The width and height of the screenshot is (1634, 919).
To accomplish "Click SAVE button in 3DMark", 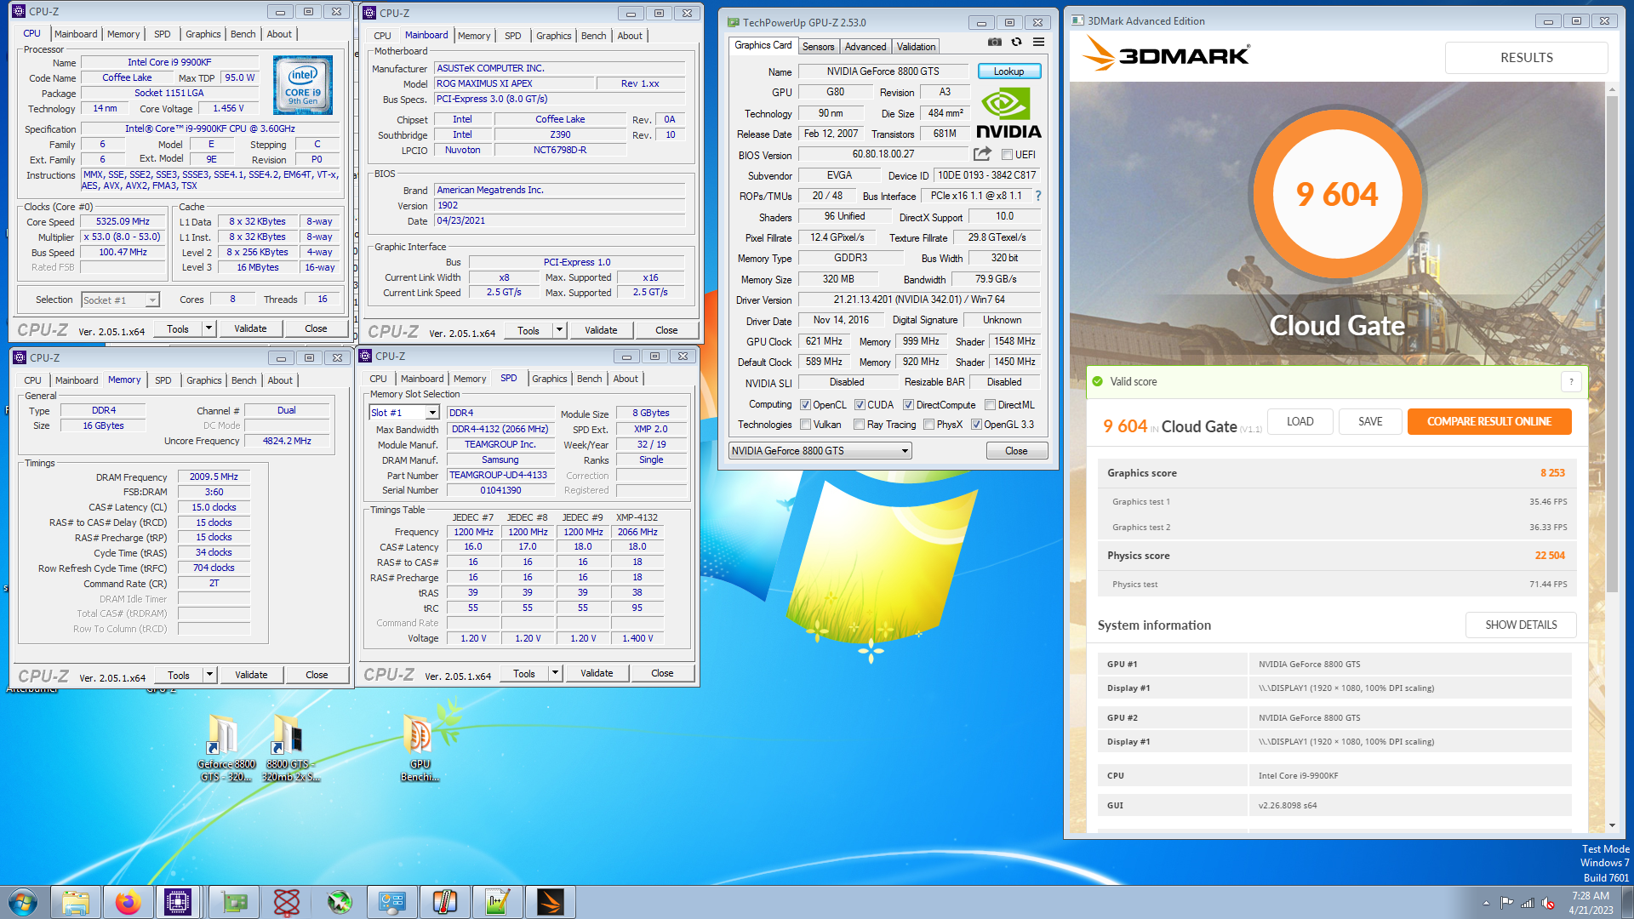I will (1370, 421).
